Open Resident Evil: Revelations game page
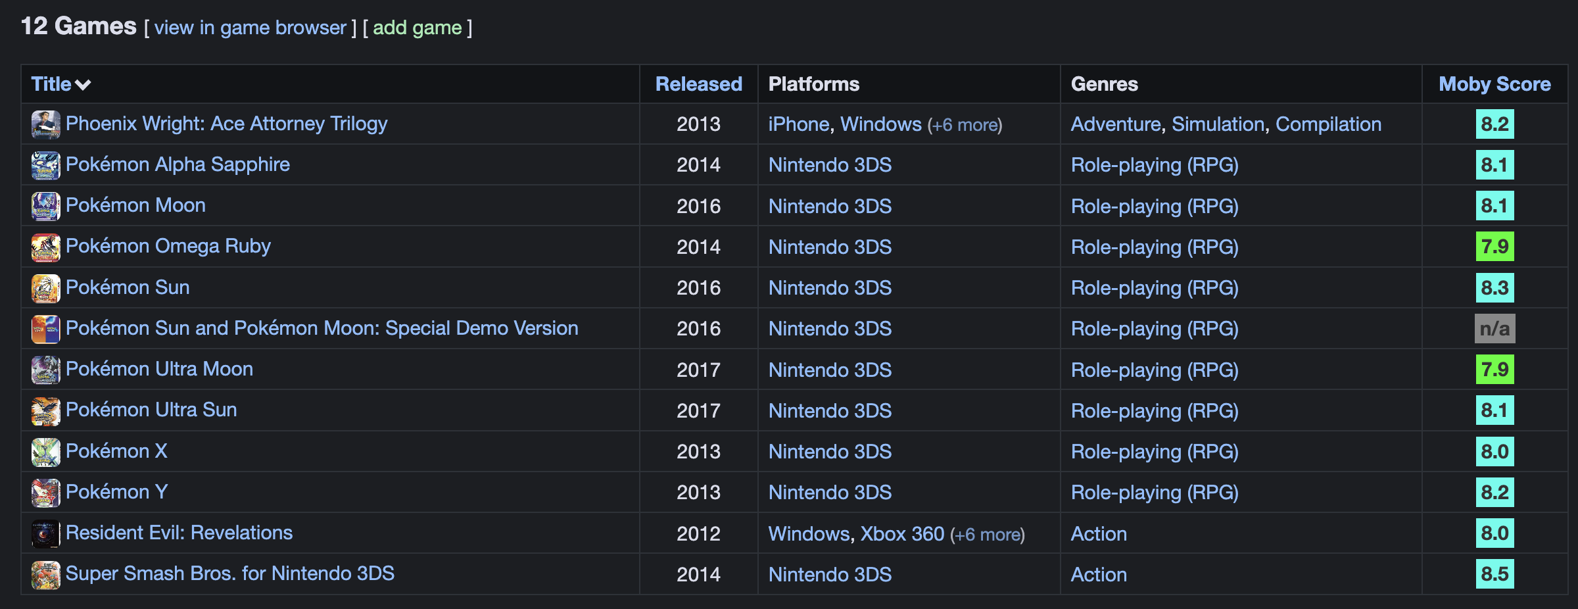The height and width of the screenshot is (609, 1578). (179, 533)
